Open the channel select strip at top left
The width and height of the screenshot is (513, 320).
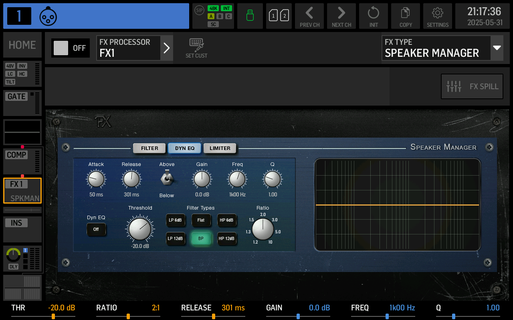pyautogui.click(x=96, y=16)
